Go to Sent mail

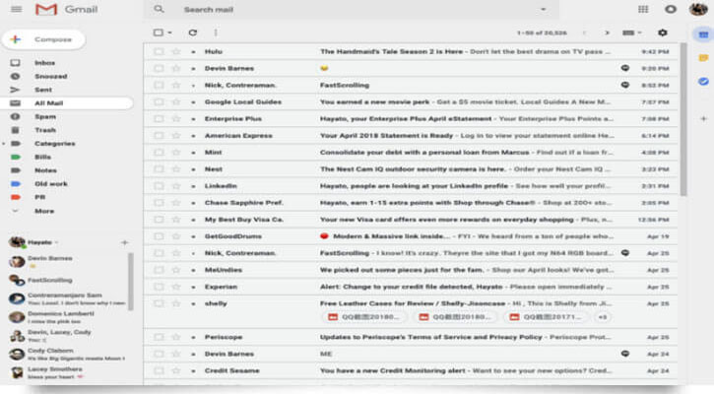coord(43,90)
